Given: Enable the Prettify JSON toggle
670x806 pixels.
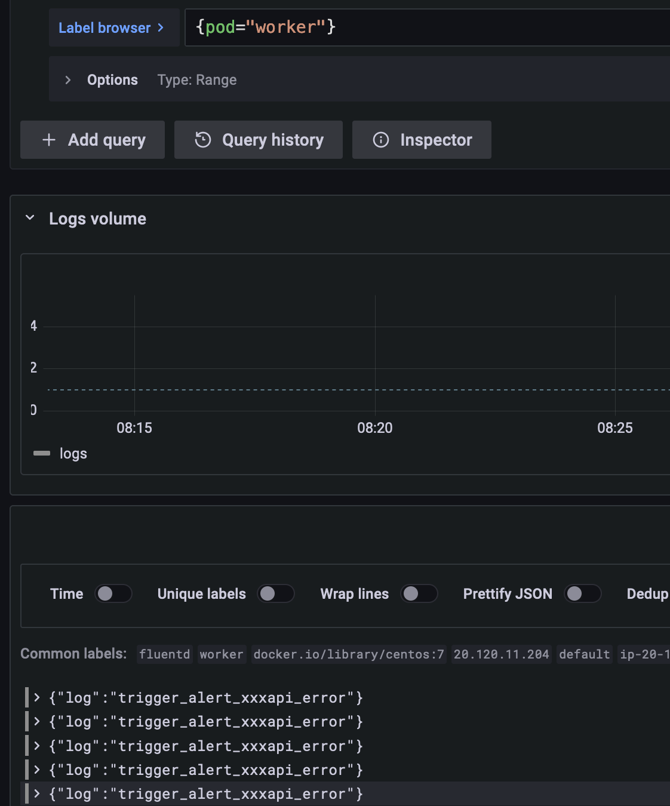Looking at the screenshot, I should (583, 593).
